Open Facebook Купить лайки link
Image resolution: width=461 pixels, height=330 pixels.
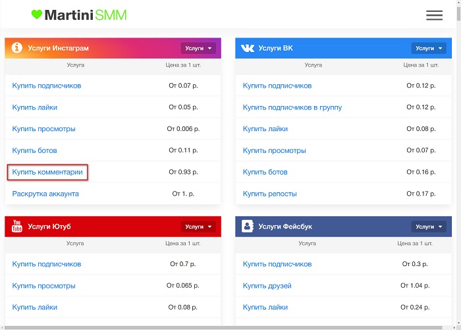click(x=265, y=308)
